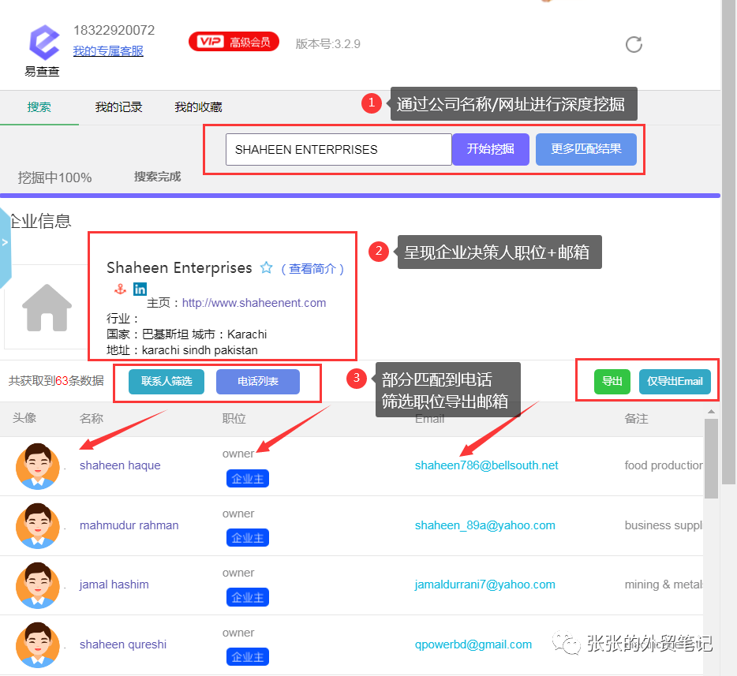
Task: Click the red anchor icon under the company name
Action: [120, 289]
